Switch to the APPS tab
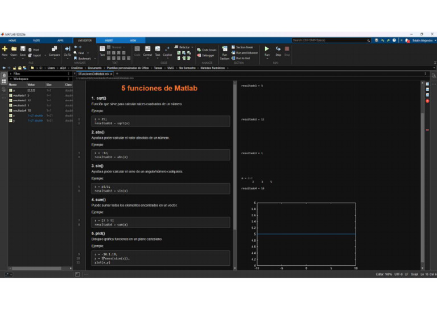The height and width of the screenshot is (309, 437). (60, 40)
